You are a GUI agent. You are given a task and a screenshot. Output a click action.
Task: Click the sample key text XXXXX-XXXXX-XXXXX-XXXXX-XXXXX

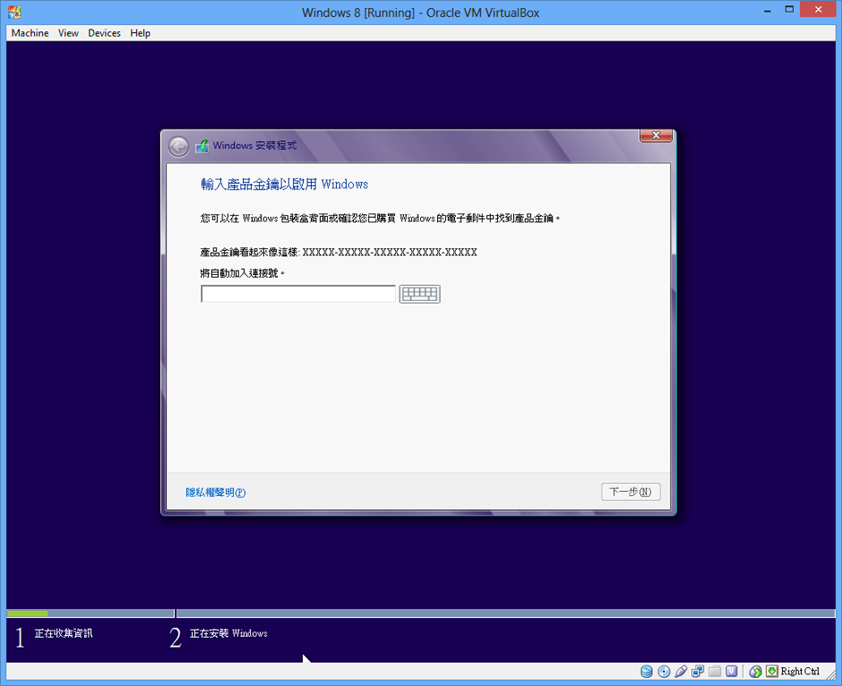tap(390, 252)
